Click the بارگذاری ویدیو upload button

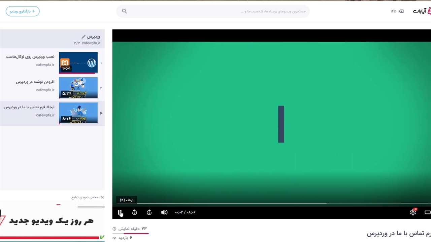pos(23,11)
